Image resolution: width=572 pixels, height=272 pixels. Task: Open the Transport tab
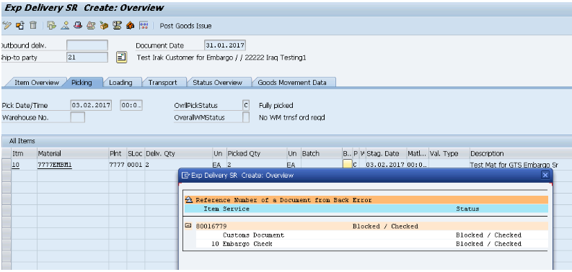tap(162, 83)
